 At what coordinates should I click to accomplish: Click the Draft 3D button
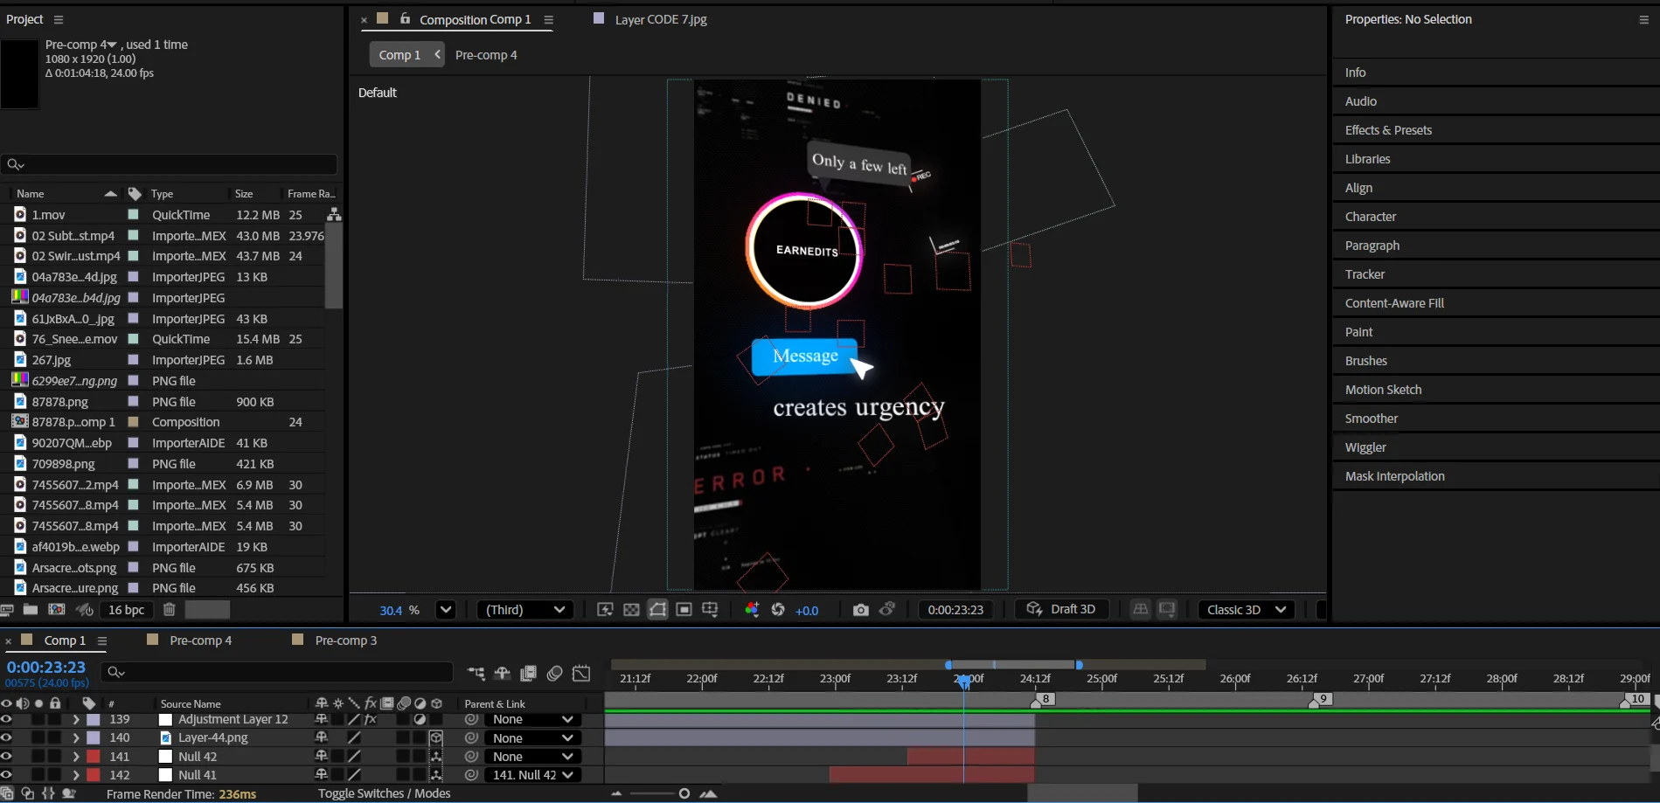[x=1061, y=610]
